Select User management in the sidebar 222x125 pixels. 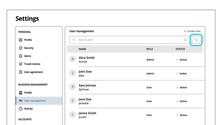[39, 101]
